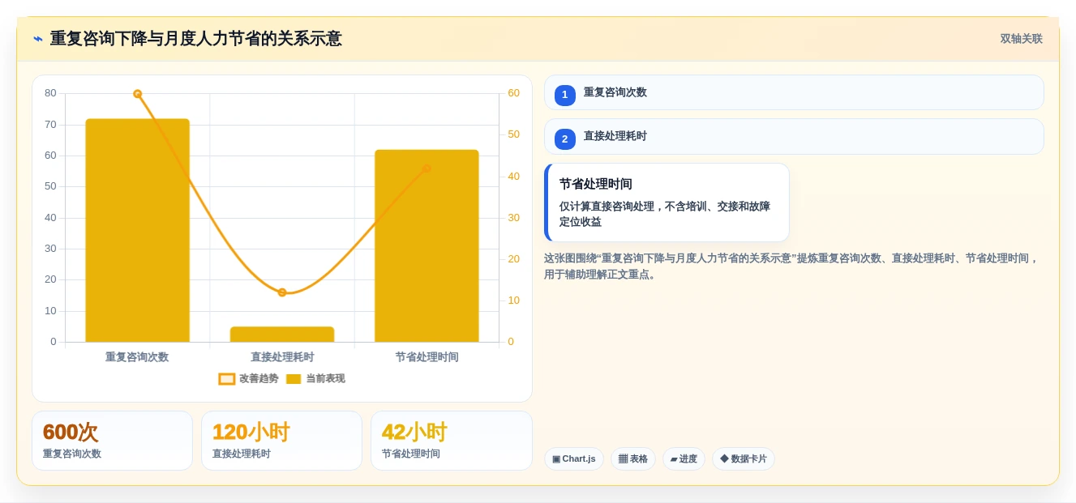1076x503 pixels.
Task: Click the line point above 节省处理时间 bar
Action: (427, 168)
